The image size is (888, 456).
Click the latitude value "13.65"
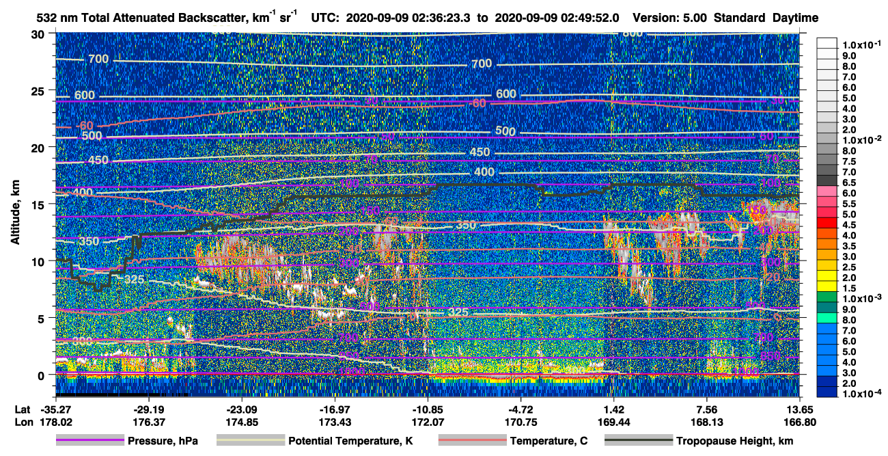[800, 410]
